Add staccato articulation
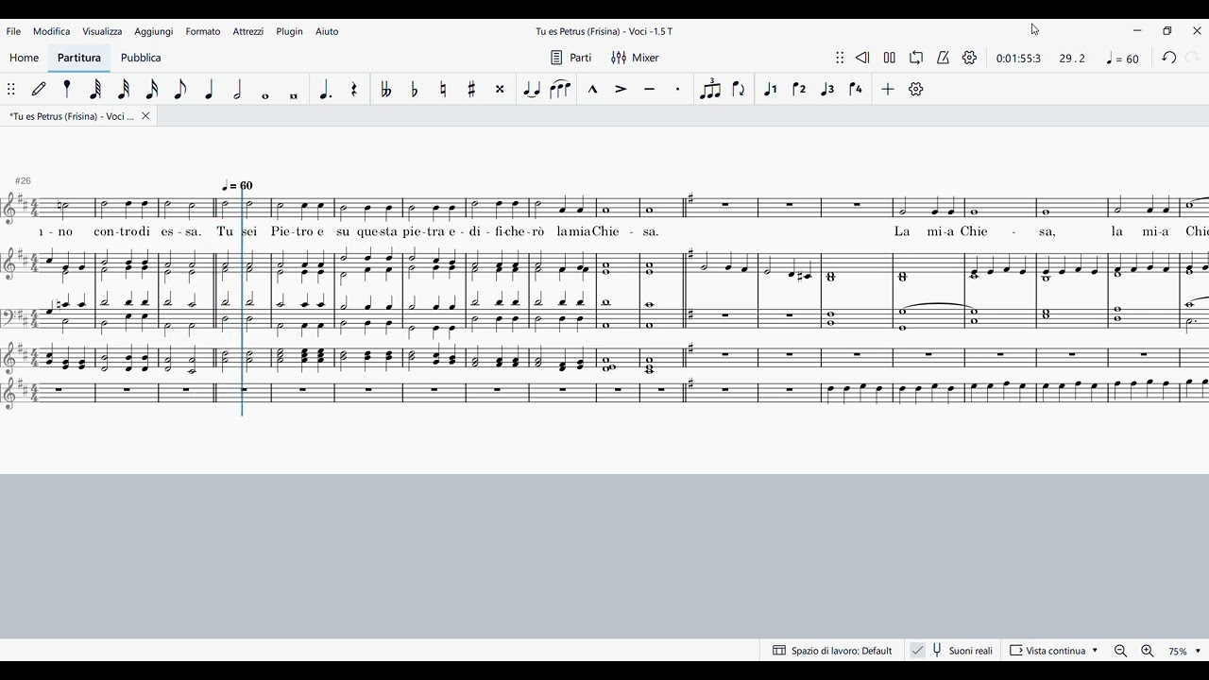Image resolution: width=1209 pixels, height=680 pixels. click(677, 89)
